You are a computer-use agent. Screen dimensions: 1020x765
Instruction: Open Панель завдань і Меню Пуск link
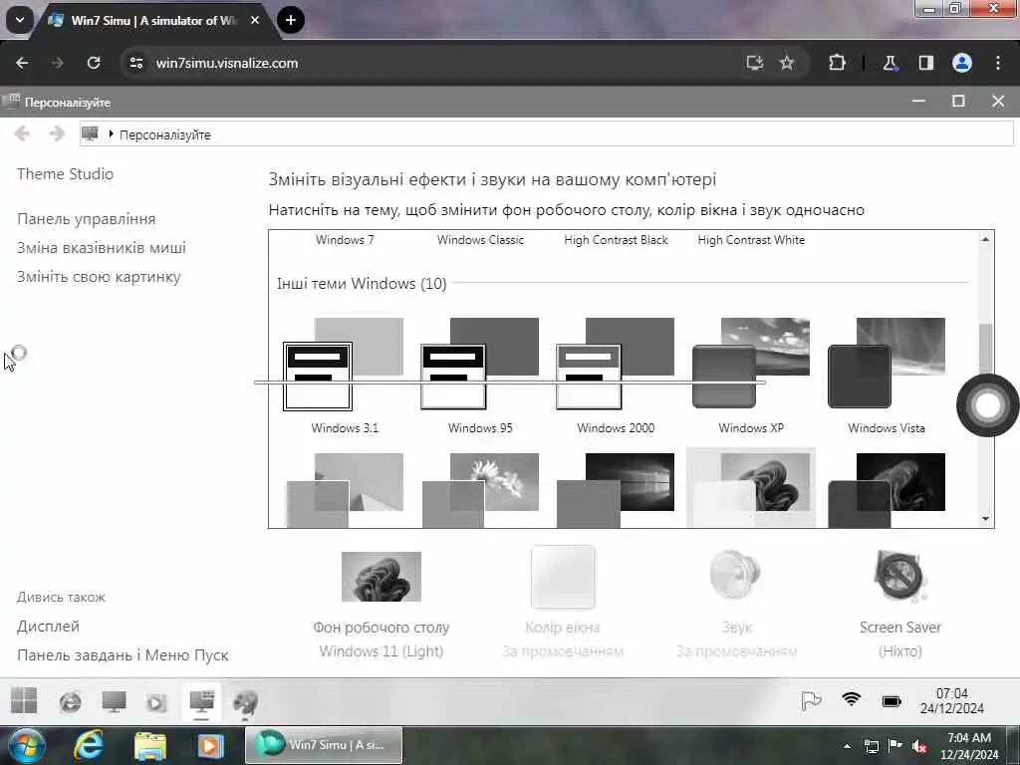click(123, 655)
